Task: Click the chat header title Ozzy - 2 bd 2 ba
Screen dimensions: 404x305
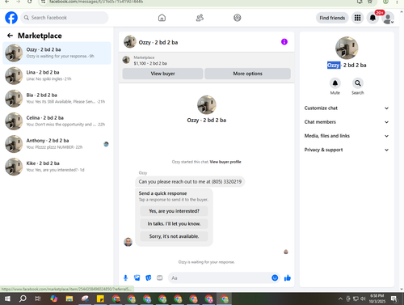Action: pyautogui.click(x=158, y=42)
